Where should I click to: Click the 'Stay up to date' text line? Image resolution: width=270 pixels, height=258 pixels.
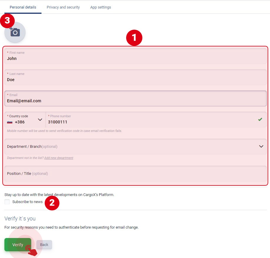59,195
